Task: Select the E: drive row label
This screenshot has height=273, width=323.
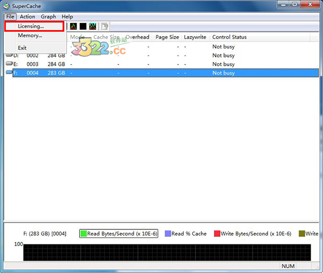Action: pyautogui.click(x=16, y=64)
